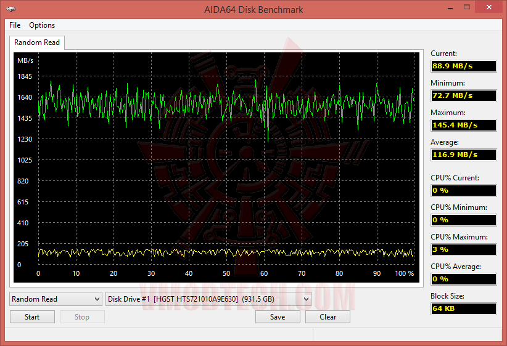
Task: Click the 100 % label on the x-axis
Action: [404, 274]
